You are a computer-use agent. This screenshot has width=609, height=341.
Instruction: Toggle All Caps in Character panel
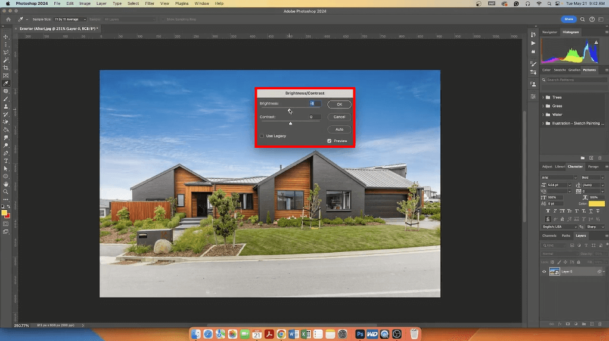pos(562,211)
